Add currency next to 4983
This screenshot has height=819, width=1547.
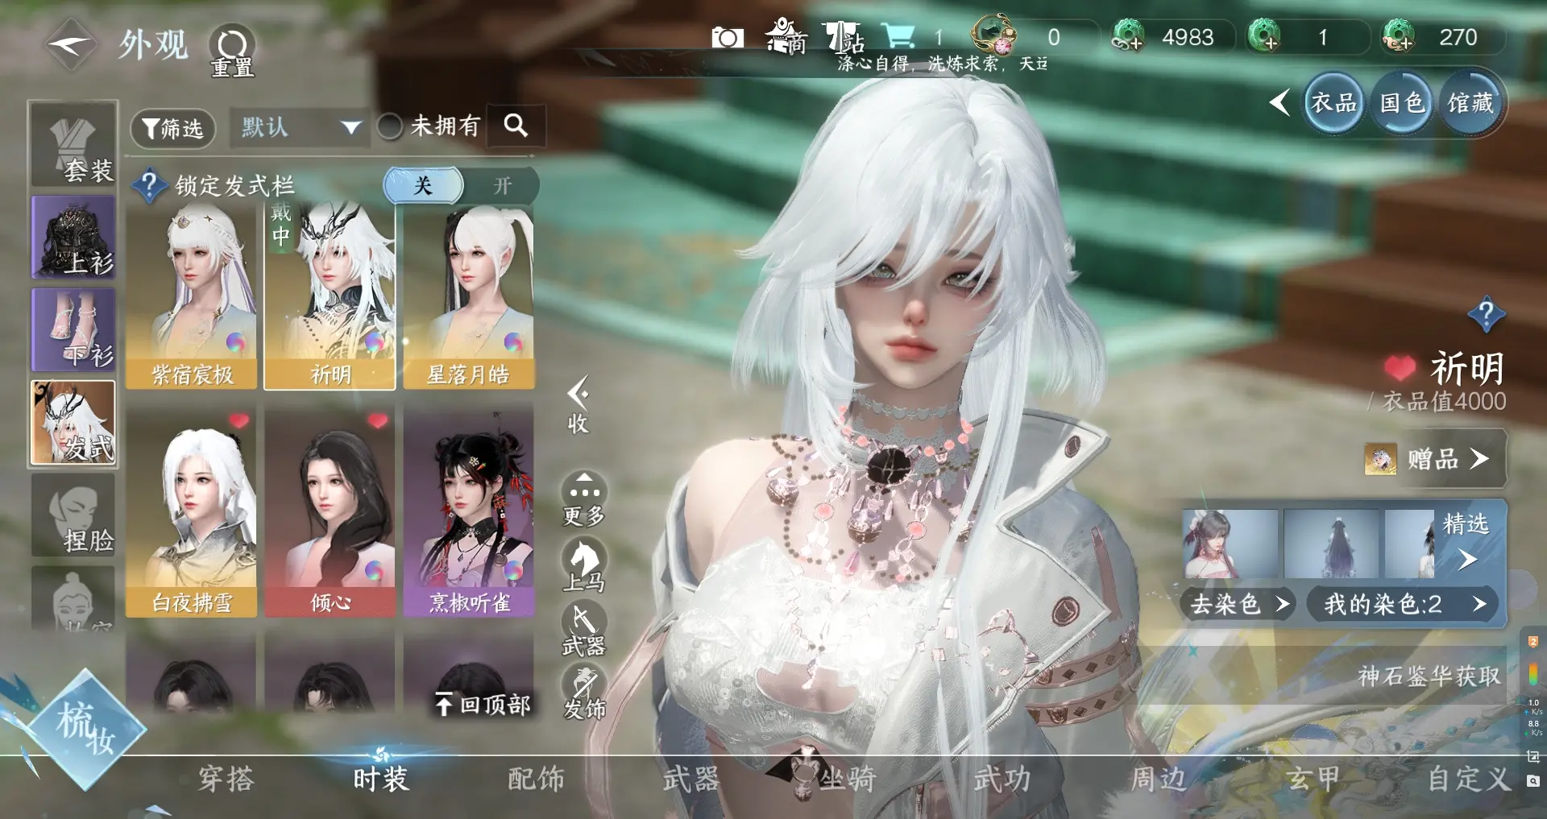coord(1129,37)
